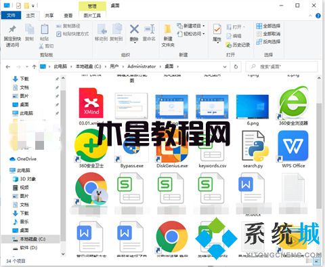Screen dimensions: 325x267
Task: Select 下载 in quick access
Action: pos(21,79)
